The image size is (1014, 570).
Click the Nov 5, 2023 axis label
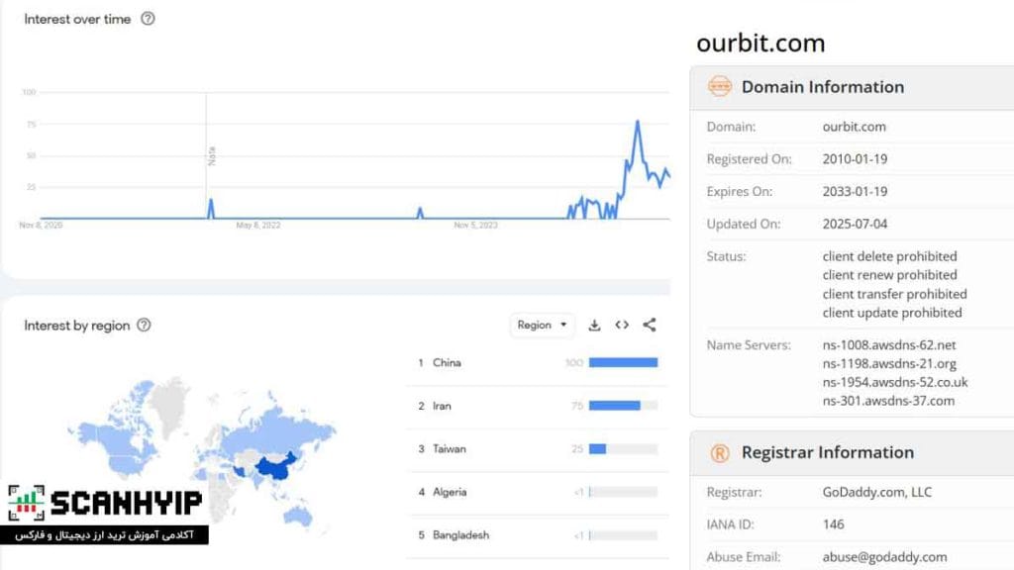coord(476,225)
